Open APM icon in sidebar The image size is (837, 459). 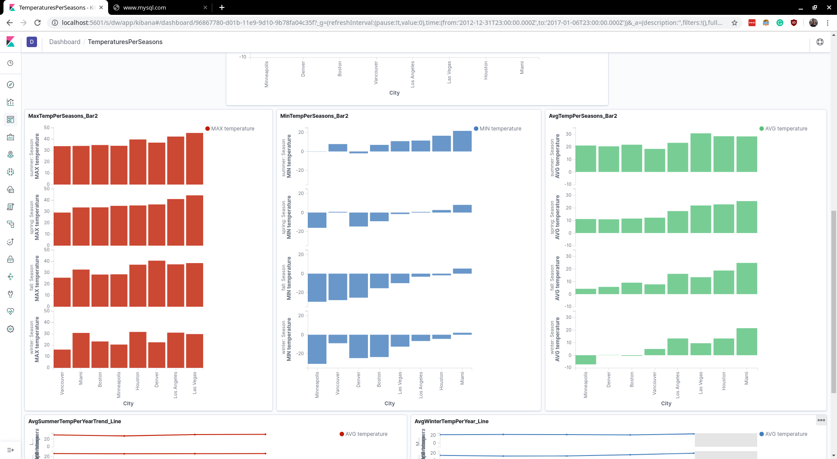pos(10,224)
